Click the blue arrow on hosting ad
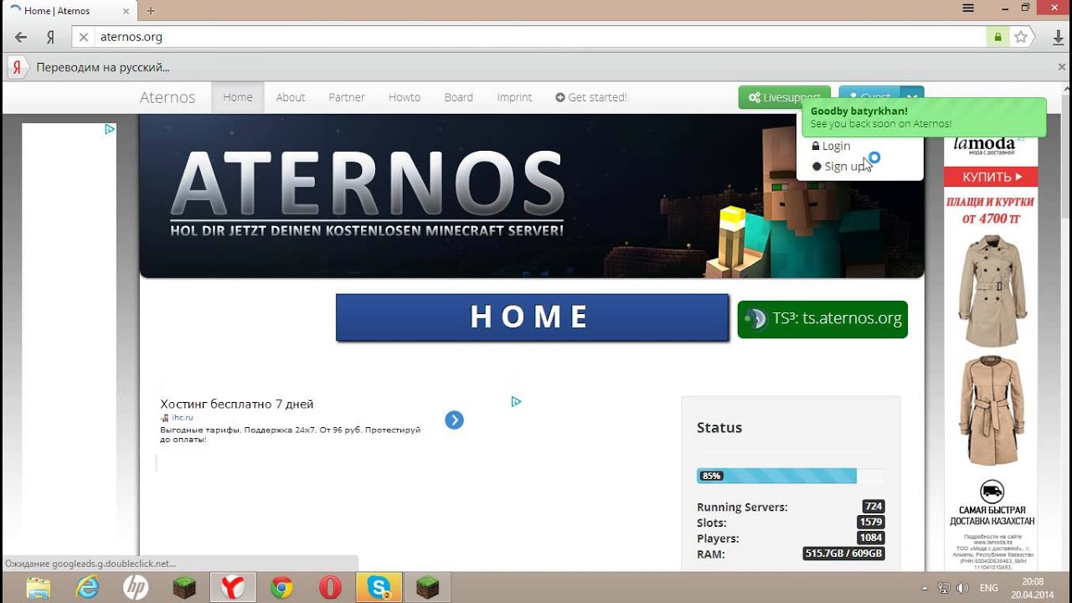Viewport: 1072px width, 603px height. point(454,420)
